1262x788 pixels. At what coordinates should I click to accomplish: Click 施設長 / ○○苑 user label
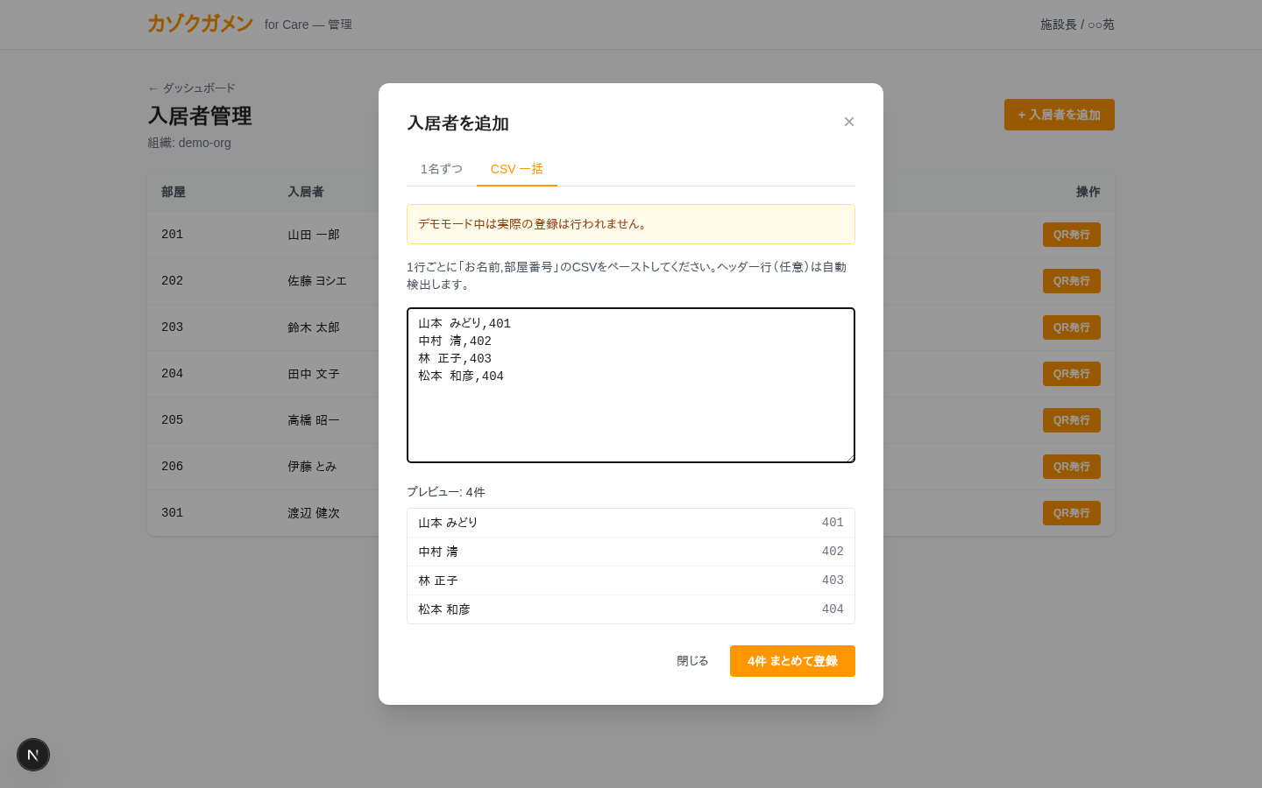[x=1077, y=25]
